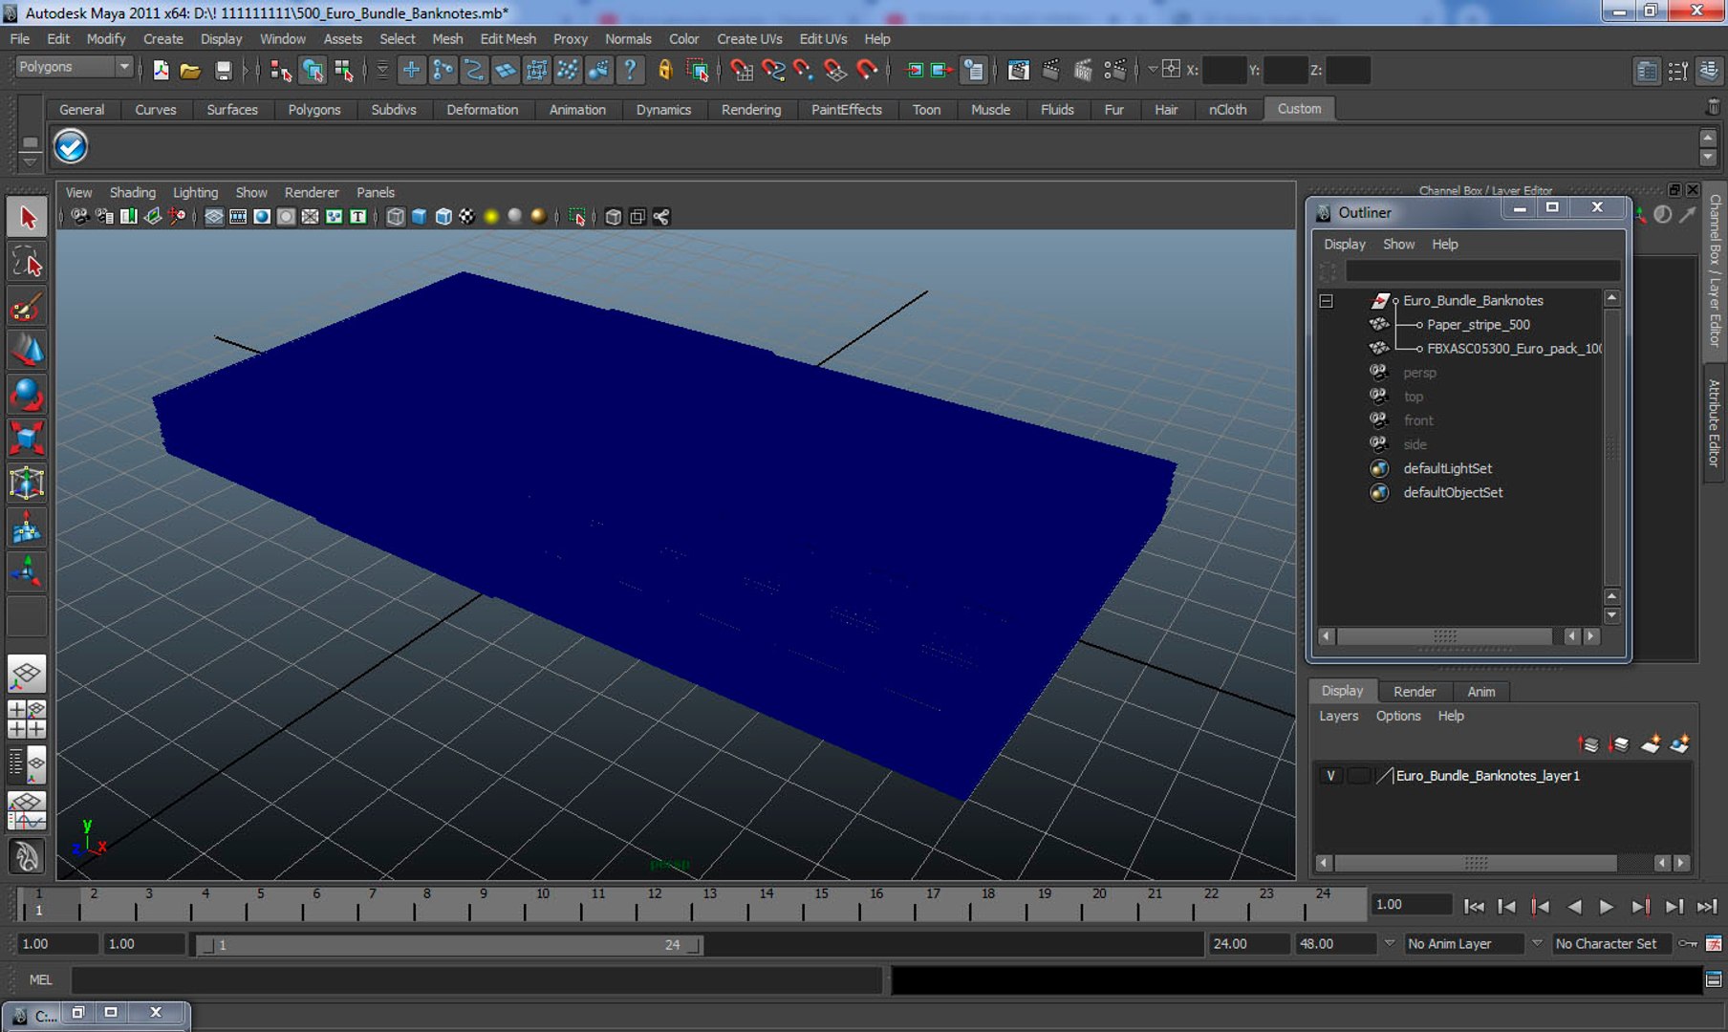
Task: Click the Lock selection padlock icon
Action: [665, 70]
